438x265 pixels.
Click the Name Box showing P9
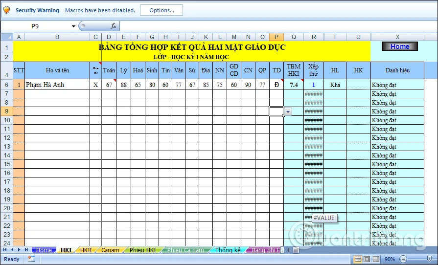35,26
